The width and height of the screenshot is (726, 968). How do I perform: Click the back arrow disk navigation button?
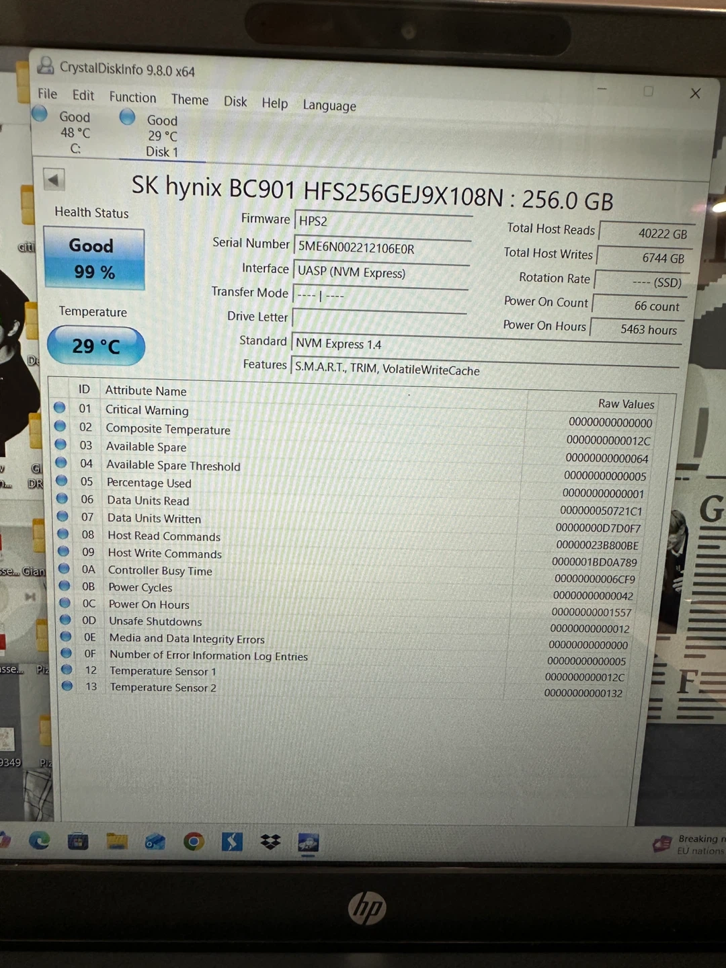[x=53, y=179]
